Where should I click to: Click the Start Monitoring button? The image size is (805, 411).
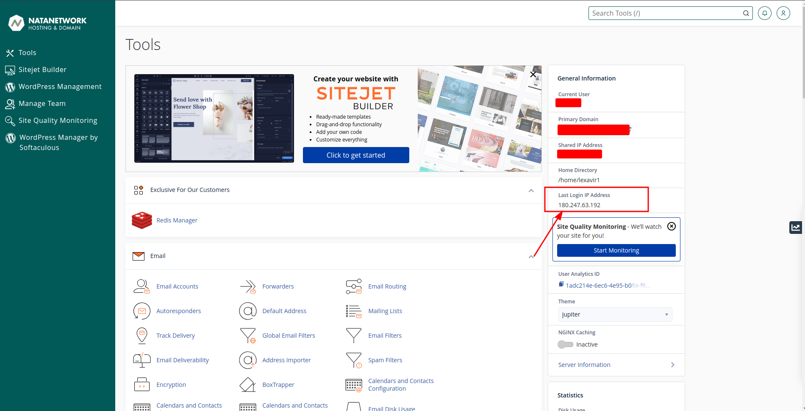click(x=616, y=250)
